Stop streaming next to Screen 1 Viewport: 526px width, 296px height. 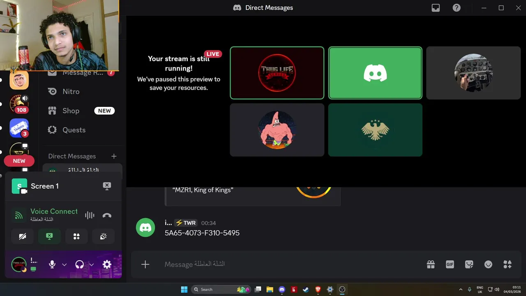tap(107, 186)
